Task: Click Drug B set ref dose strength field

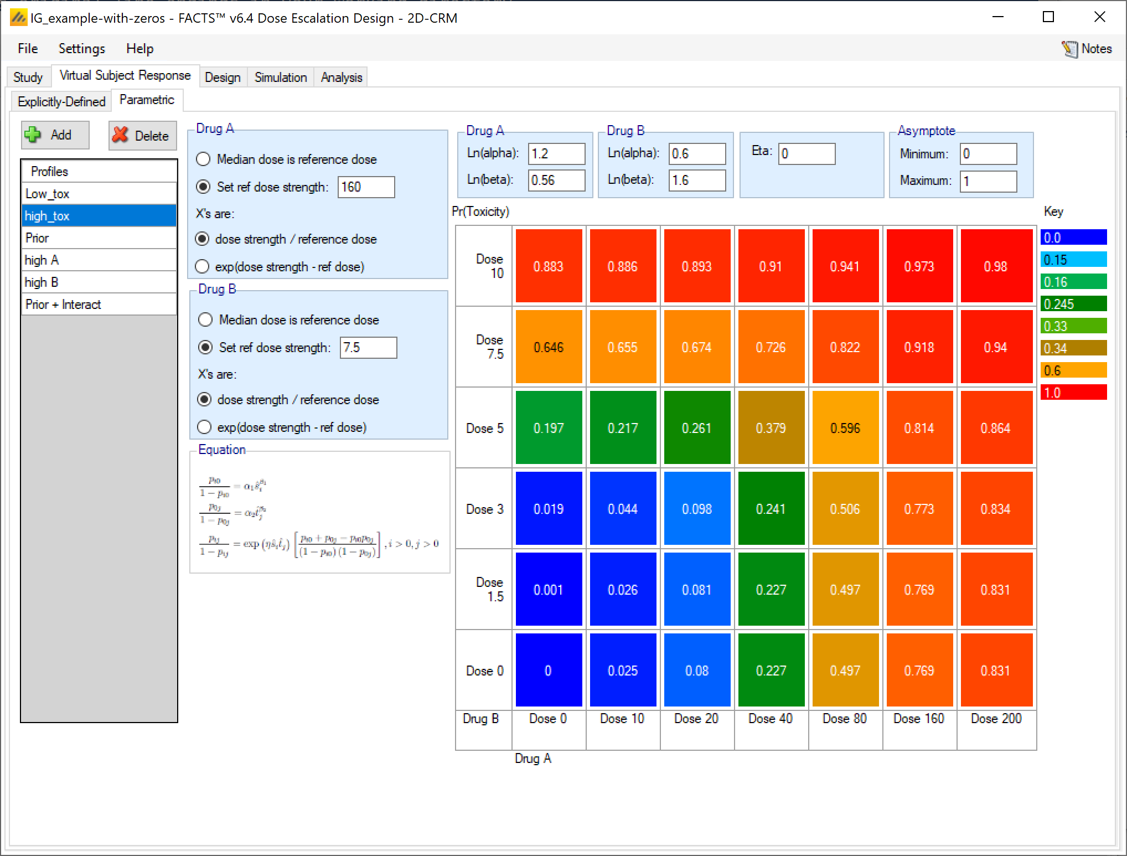Action: coord(368,348)
